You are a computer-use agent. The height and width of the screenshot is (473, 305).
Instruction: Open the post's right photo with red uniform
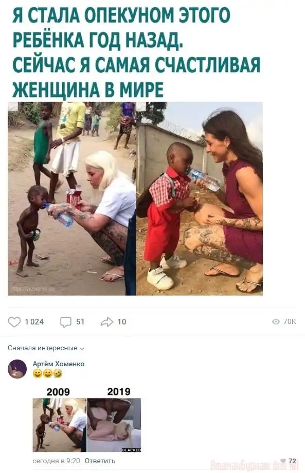point(200,199)
